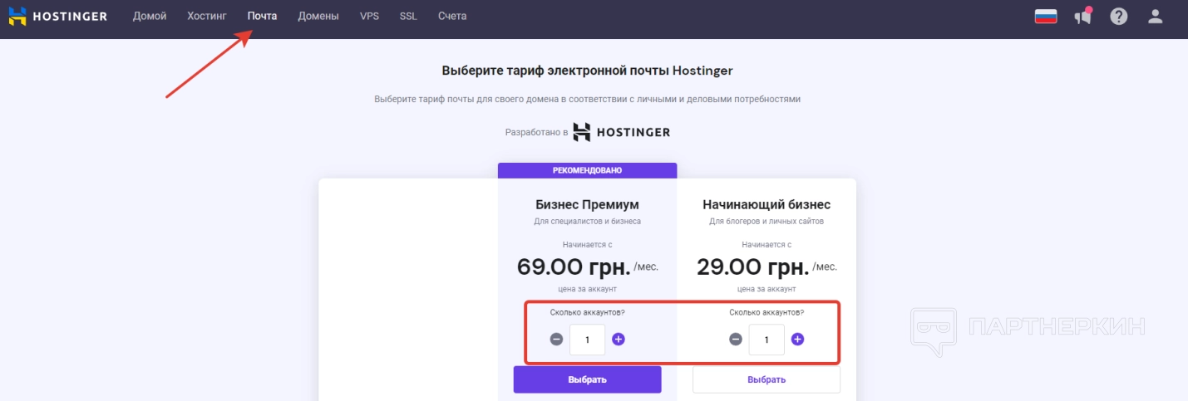The image size is (1188, 401).
Task: Go to the Домой menu item
Action: point(150,16)
